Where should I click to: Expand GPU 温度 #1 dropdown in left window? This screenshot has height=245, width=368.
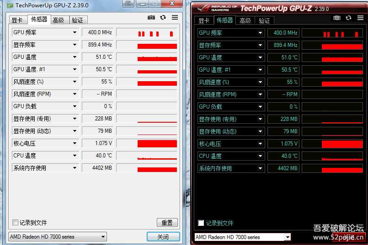[x=75, y=69]
